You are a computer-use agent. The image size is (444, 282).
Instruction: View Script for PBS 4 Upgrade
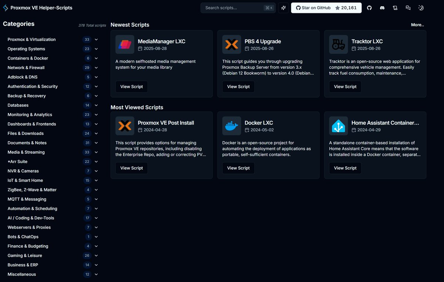pos(238,86)
